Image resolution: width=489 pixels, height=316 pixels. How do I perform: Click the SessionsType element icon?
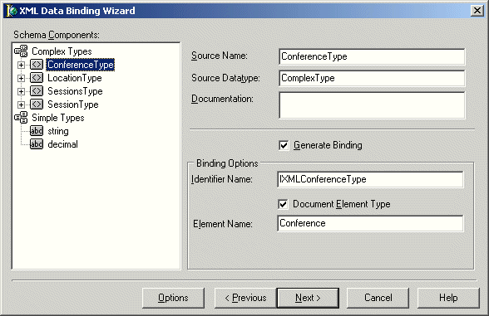(x=37, y=91)
